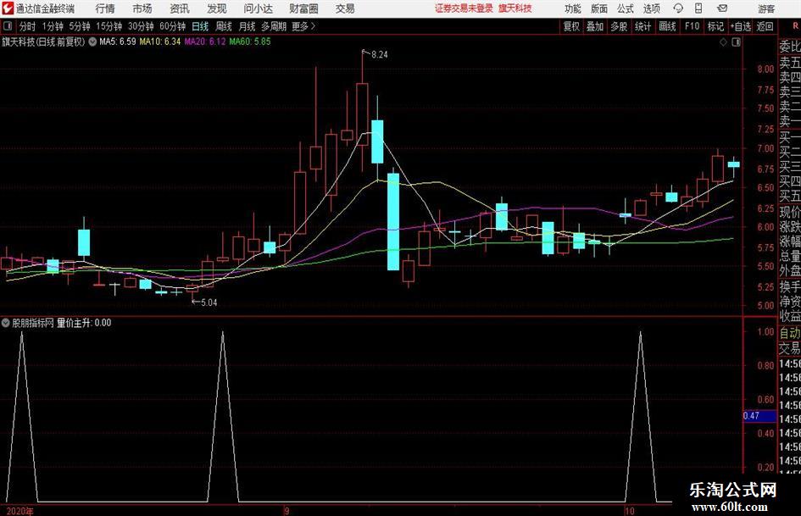
Task: Open the 发现 menu
Action: [x=217, y=8]
